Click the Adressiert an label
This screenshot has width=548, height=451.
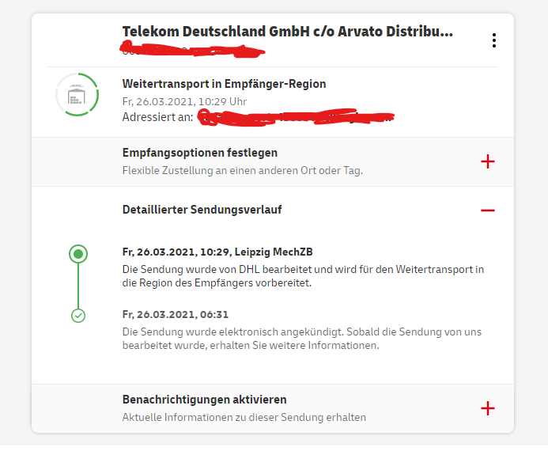point(157,117)
